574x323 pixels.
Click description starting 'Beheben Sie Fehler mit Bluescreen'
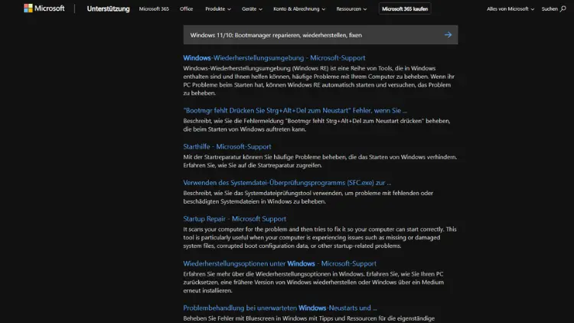(308, 318)
